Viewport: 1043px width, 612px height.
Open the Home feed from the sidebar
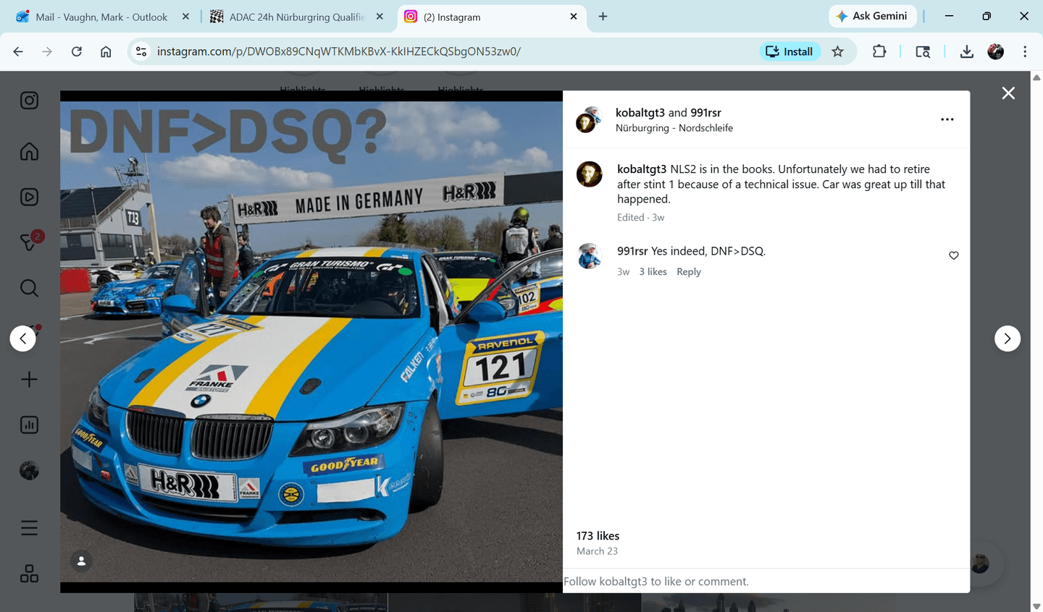(29, 151)
